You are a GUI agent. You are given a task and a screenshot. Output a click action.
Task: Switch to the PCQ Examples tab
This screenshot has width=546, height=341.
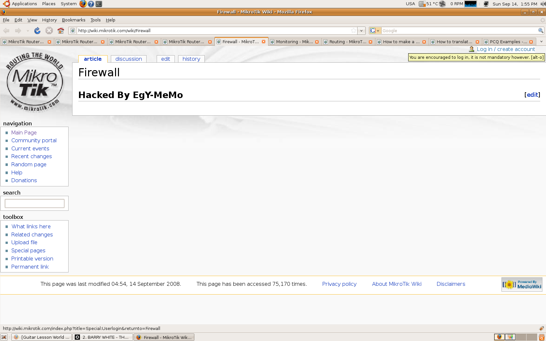(509, 42)
